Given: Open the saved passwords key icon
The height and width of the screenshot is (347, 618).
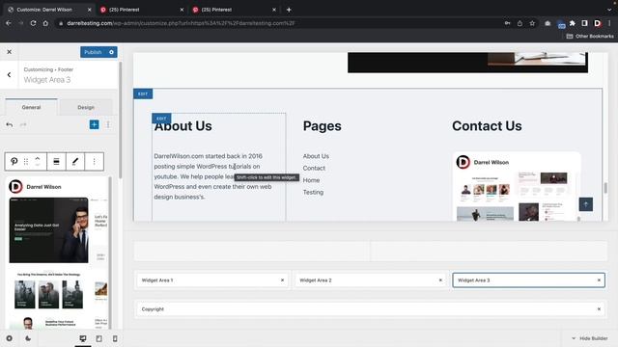Looking at the screenshot, I should pyautogui.click(x=507, y=23).
